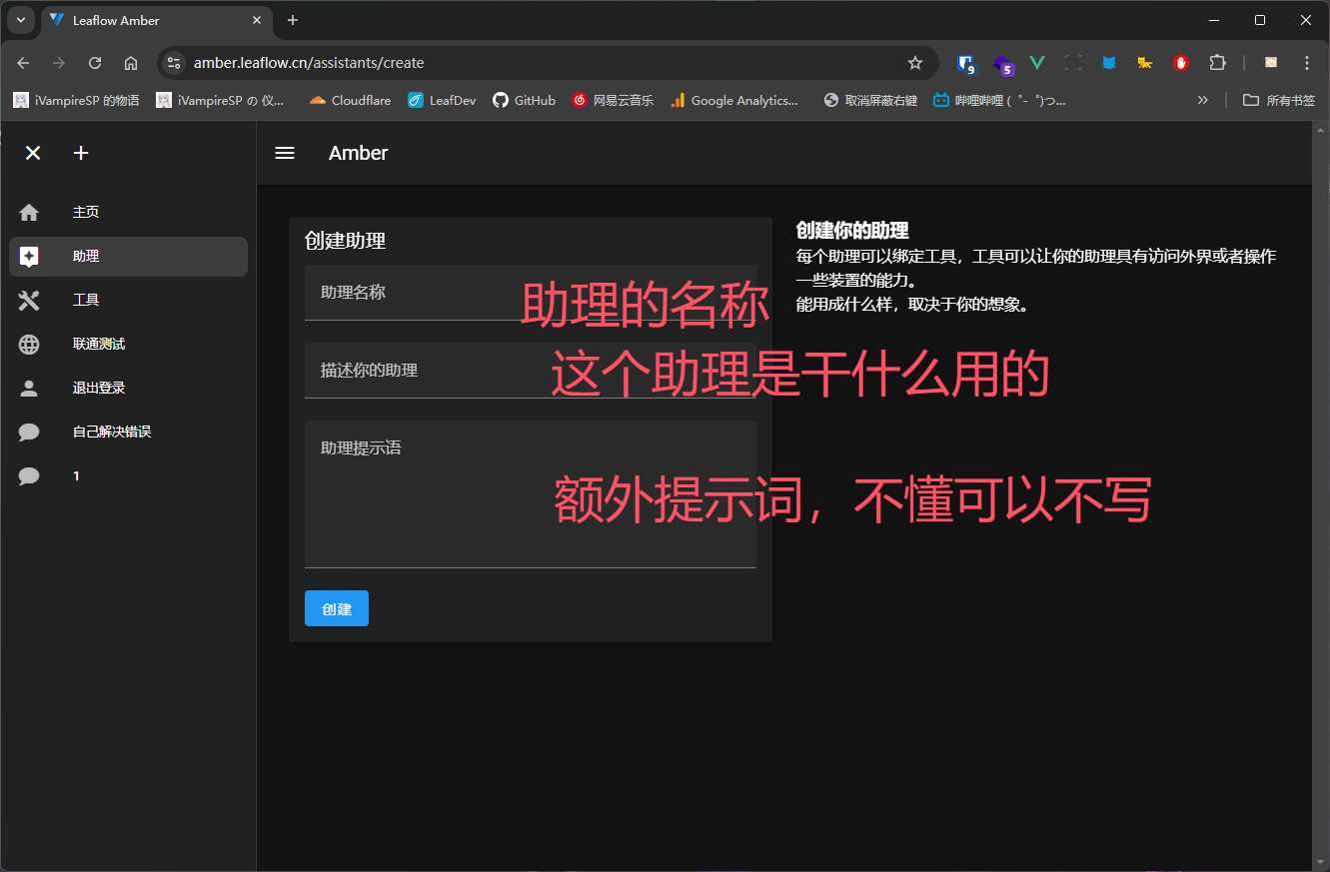The image size is (1330, 872).
Task: Open the GitHub bookmark
Action: click(525, 100)
